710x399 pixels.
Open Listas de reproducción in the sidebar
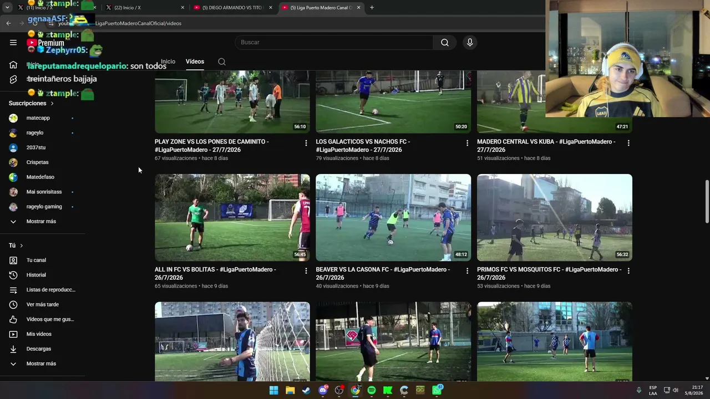pos(43,290)
